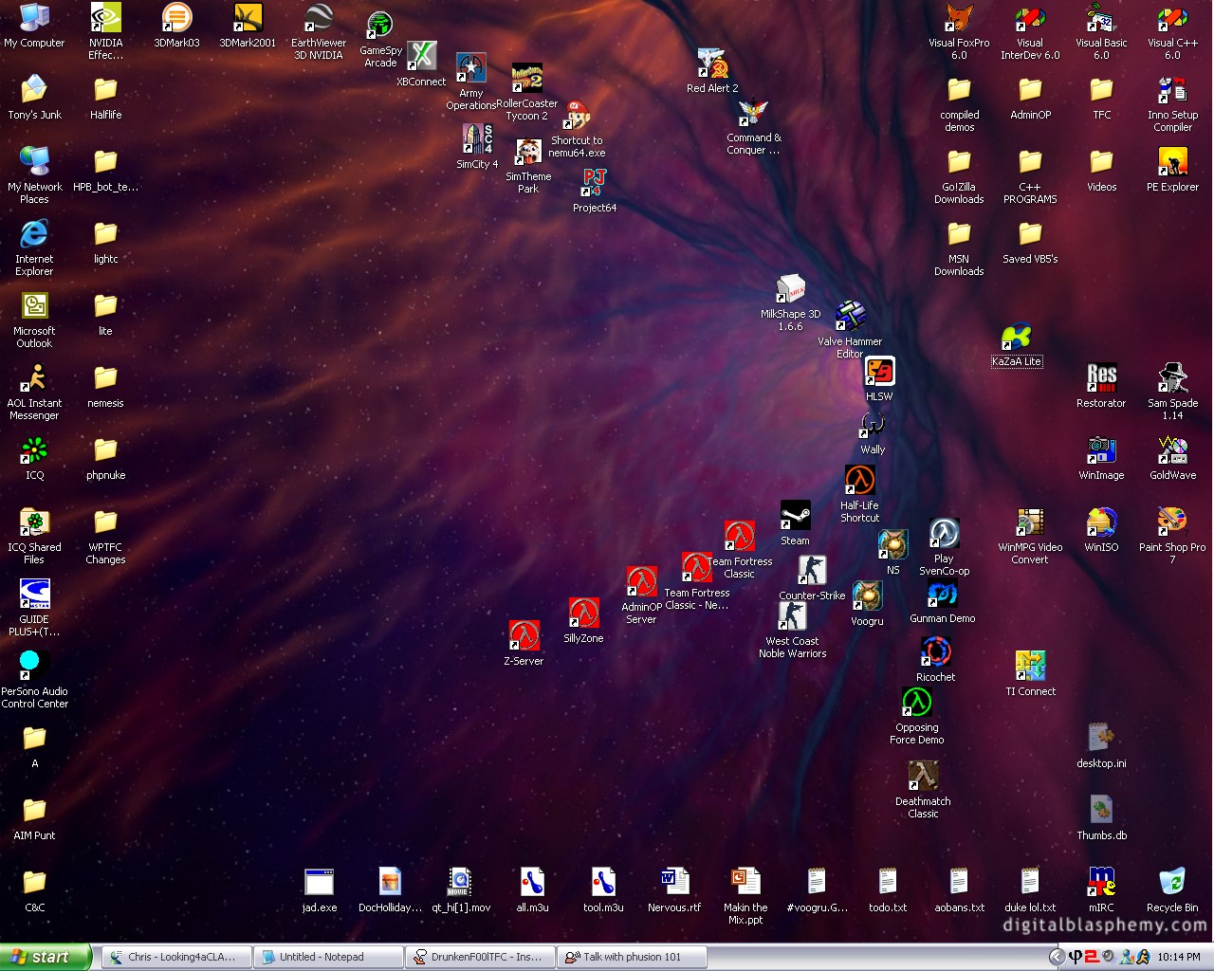Open SillyZone shortcut
The image size is (1214, 971).
click(583, 621)
